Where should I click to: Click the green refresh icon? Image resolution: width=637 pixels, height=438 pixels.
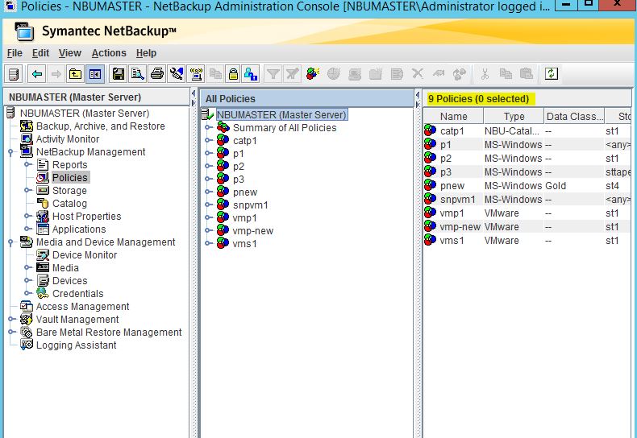pyautogui.click(x=552, y=74)
